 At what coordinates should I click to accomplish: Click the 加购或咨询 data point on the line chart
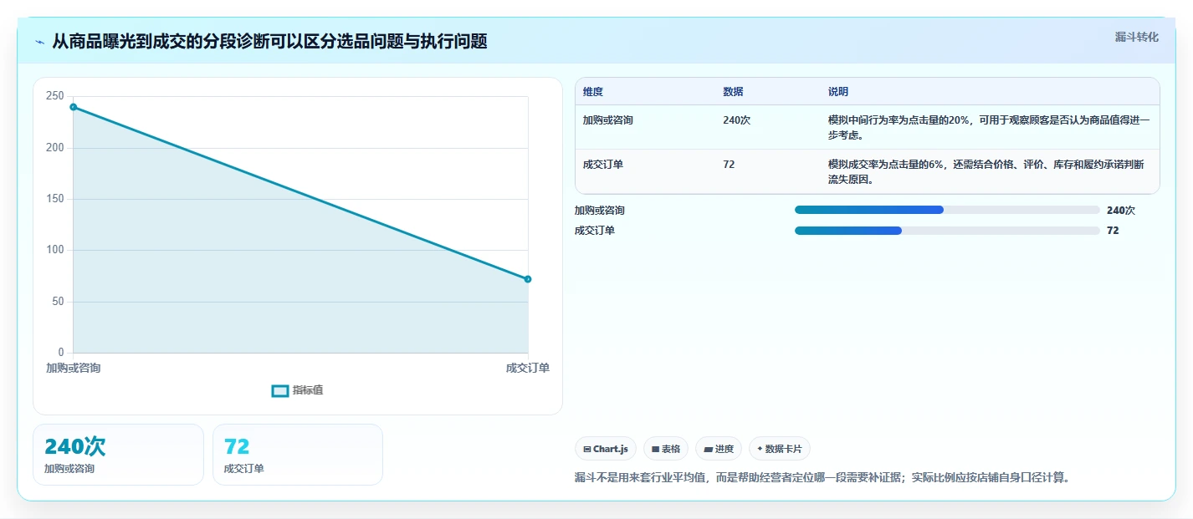point(74,107)
